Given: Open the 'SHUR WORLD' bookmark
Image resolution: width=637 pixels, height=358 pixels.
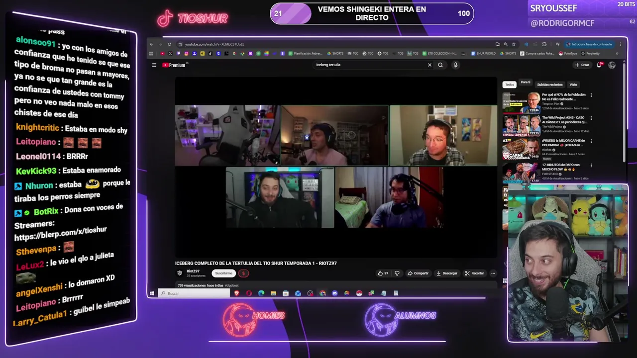Looking at the screenshot, I should (483, 54).
